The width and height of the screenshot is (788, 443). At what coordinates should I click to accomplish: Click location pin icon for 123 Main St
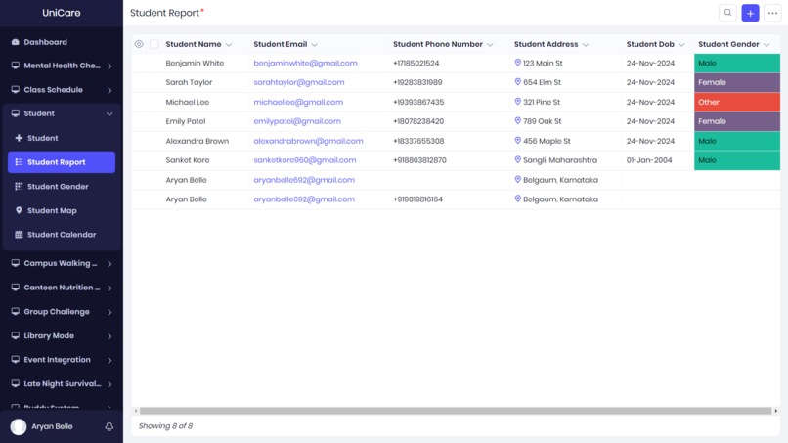[x=517, y=63]
